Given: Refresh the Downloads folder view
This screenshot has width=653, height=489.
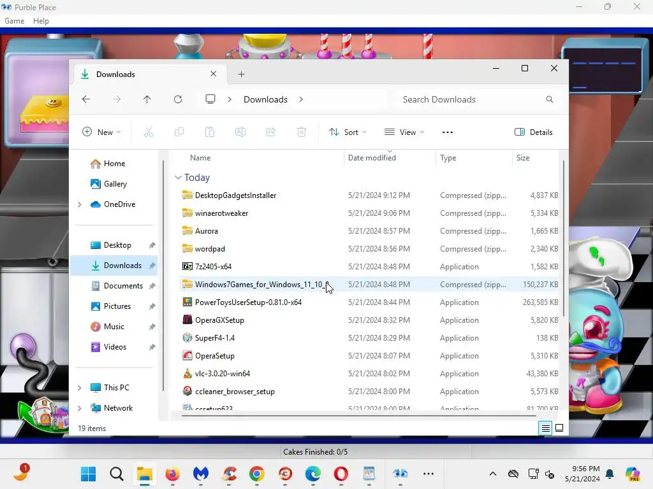Looking at the screenshot, I should pyautogui.click(x=178, y=99).
